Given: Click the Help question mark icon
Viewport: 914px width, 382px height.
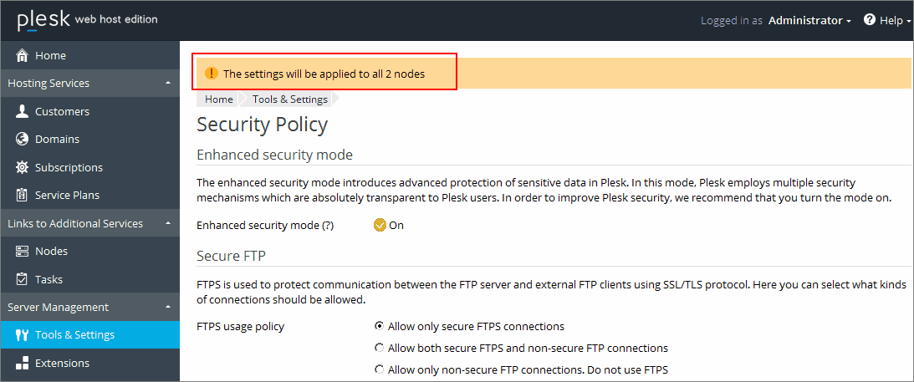Looking at the screenshot, I should 870,20.
